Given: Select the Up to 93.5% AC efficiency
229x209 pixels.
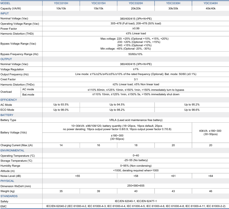Looking at the screenshot, I should click(x=61, y=104).
